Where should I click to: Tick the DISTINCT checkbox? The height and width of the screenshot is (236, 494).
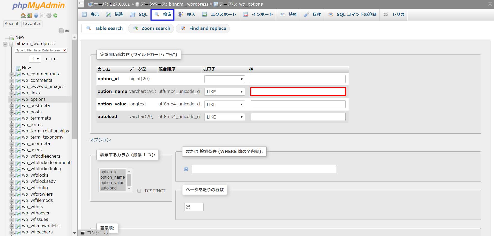tap(139, 191)
